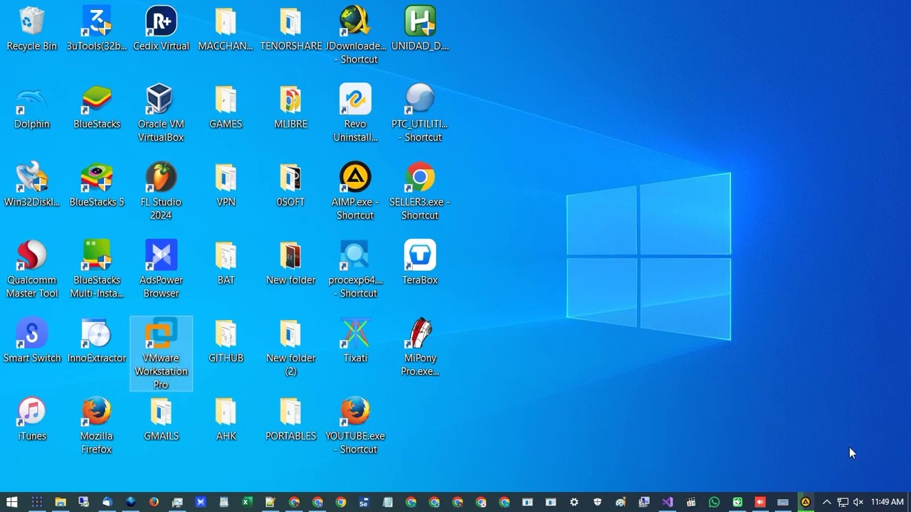911x512 pixels.
Task: Select SELLER3.exe Chrome shortcut
Action: click(x=420, y=191)
